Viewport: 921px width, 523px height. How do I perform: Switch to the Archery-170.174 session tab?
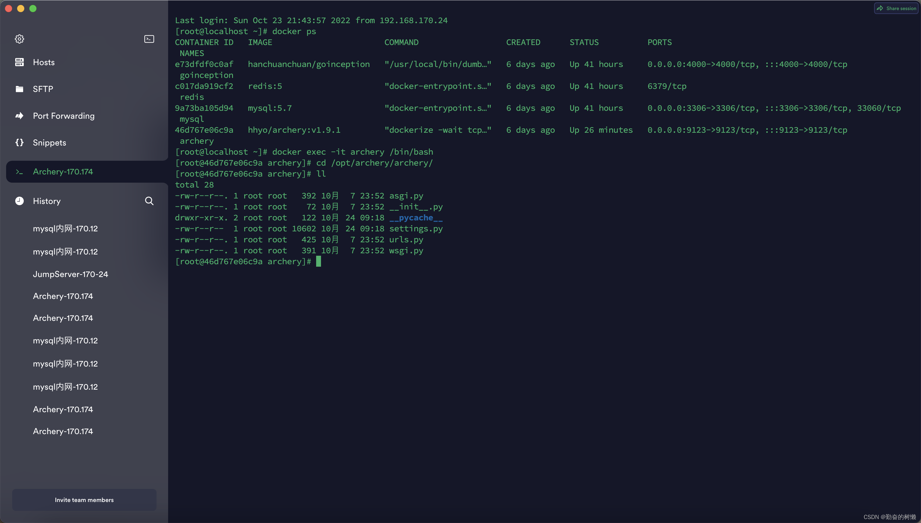(x=63, y=172)
